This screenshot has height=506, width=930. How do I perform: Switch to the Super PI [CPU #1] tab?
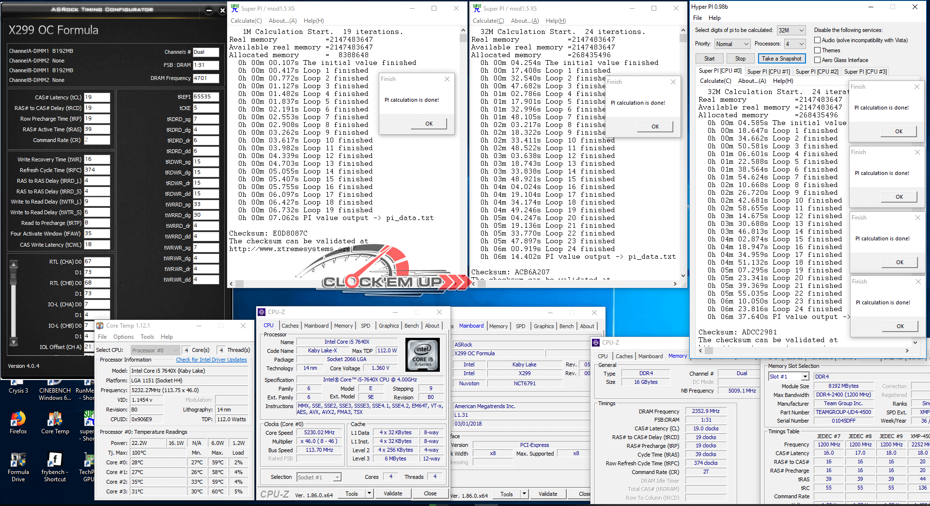[768, 72]
